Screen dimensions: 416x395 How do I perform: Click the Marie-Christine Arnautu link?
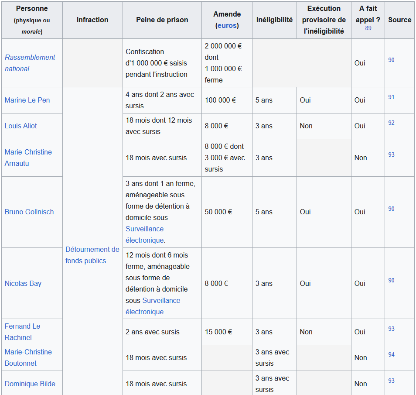pyautogui.click(x=28, y=158)
